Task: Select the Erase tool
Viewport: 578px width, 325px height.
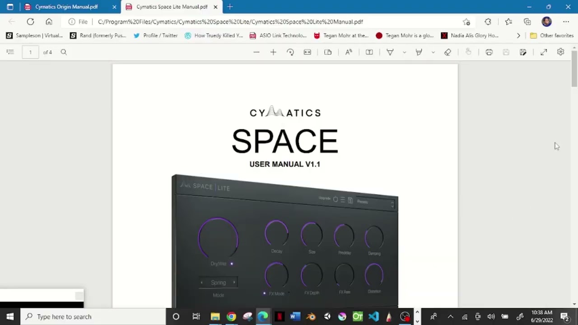Action: [x=447, y=52]
